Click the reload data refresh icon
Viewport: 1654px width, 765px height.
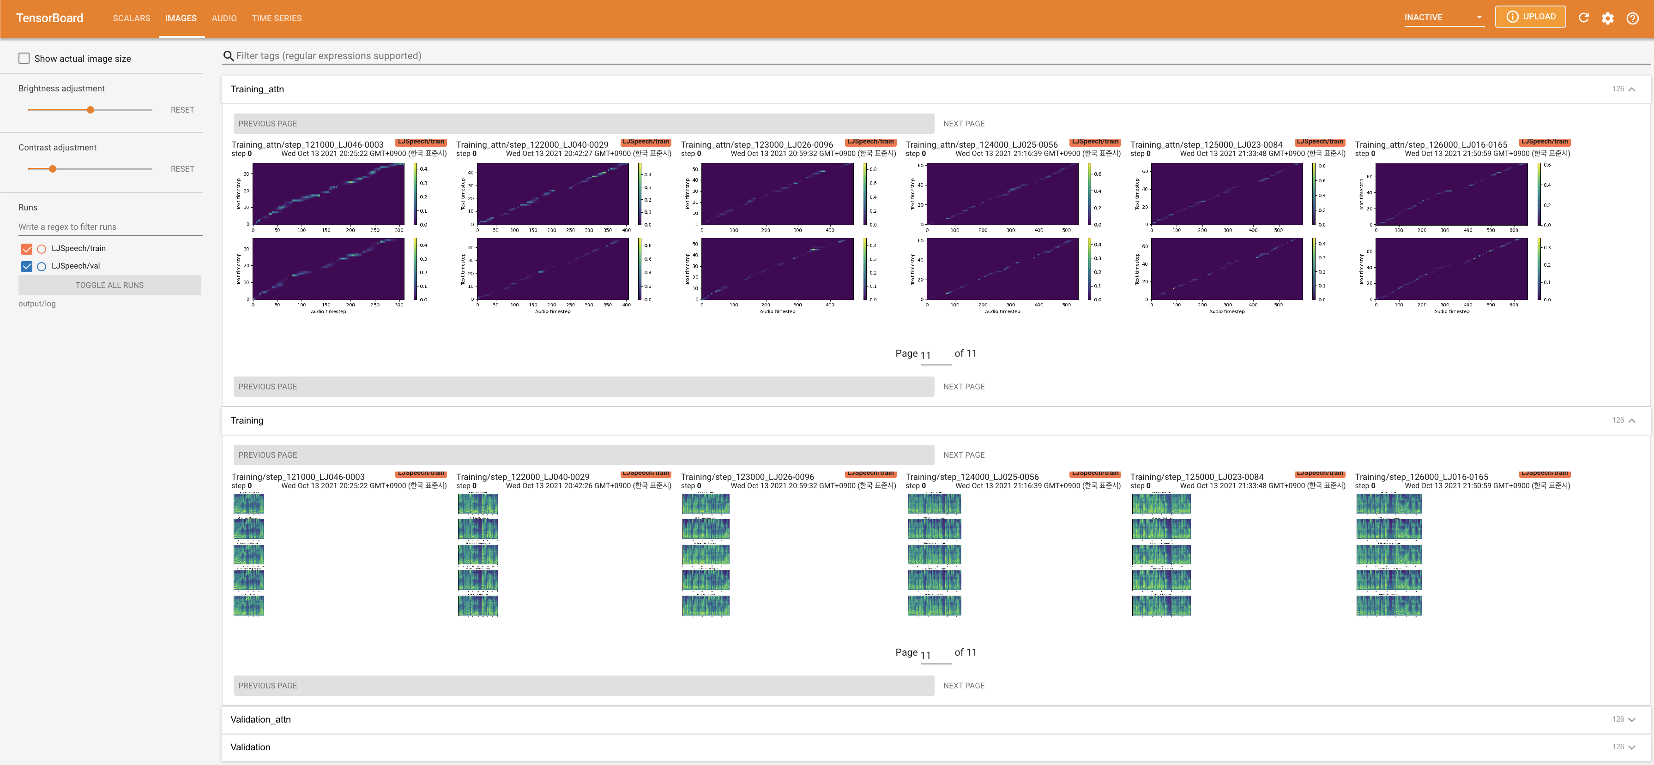1583,18
